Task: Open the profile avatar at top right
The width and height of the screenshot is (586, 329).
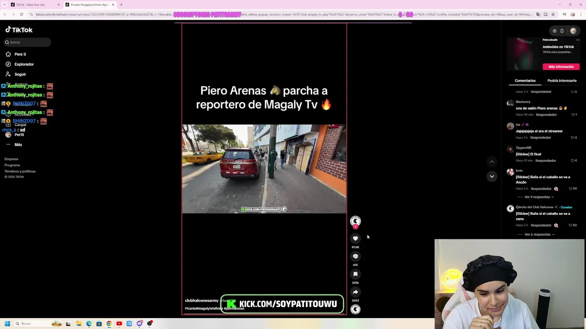Action: tap(573, 31)
